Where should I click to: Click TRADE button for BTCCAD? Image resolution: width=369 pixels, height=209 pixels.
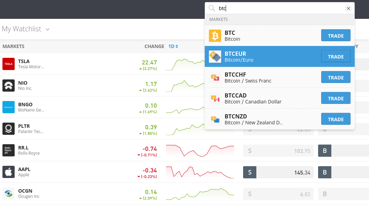coord(336,99)
